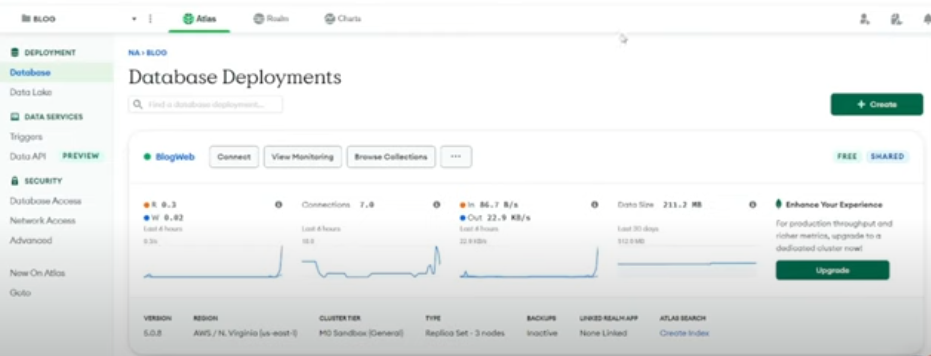931x356 pixels.
Task: Click the Connect button for BlogWeb
Action: point(234,157)
